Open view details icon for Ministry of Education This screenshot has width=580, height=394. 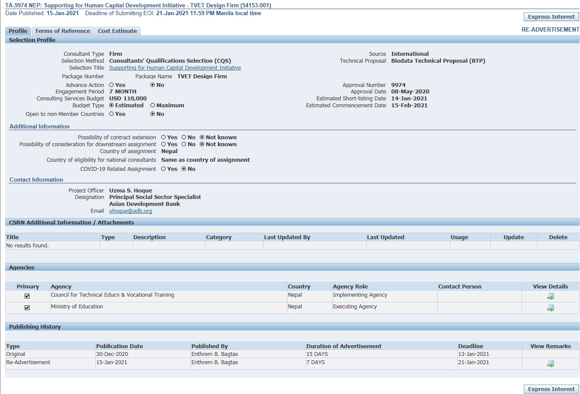[x=551, y=308]
